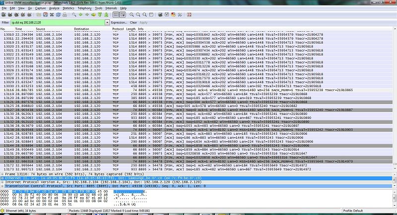397x215 pixels.
Task: Toggle auto scroll in live capture
Action: (123, 15)
